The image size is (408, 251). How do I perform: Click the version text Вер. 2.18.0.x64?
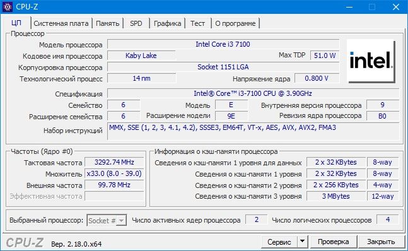point(76,244)
